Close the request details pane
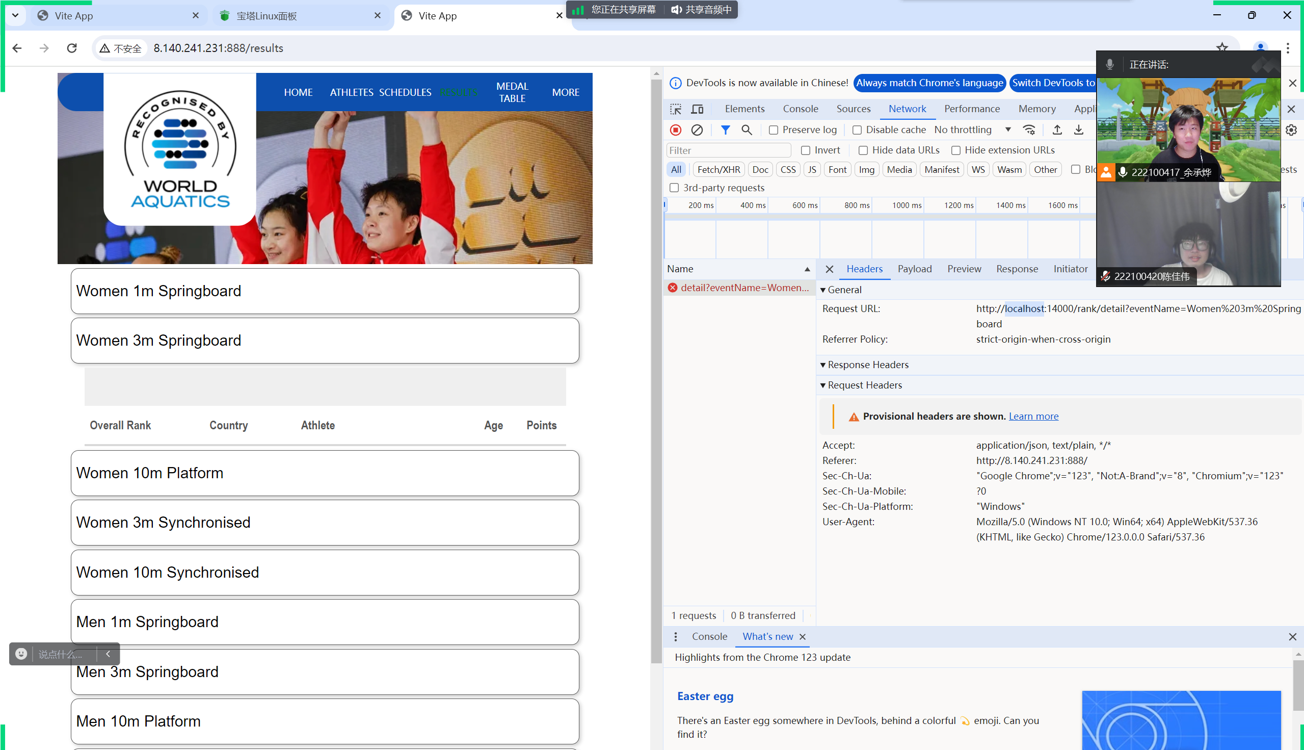Viewport: 1304px width, 750px height. [x=829, y=269]
